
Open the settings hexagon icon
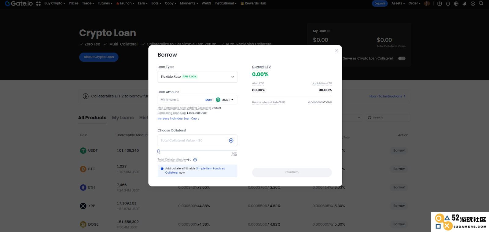click(473, 4)
